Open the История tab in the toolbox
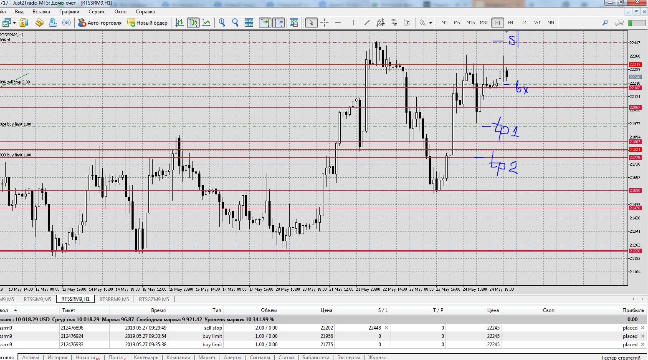648x360 pixels. [57, 357]
